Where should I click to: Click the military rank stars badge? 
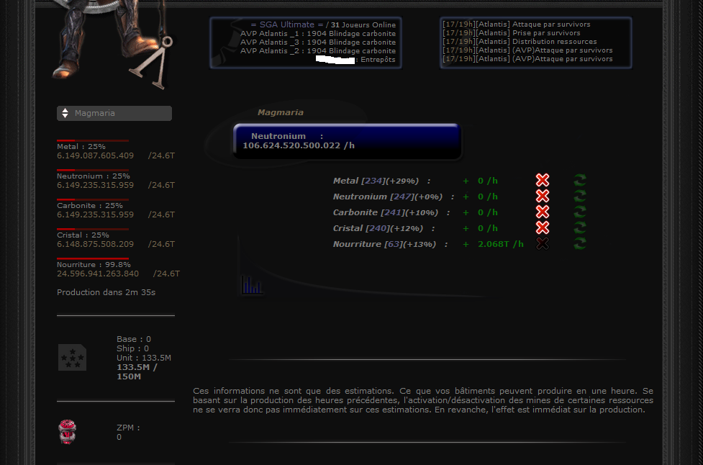point(72,357)
